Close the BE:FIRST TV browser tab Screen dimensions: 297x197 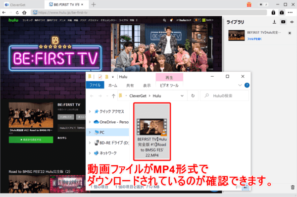tap(82, 4)
